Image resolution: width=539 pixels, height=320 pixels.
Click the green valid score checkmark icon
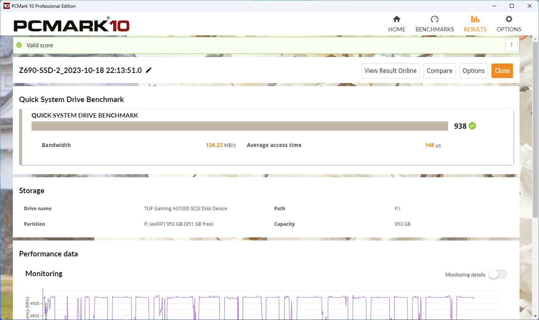coord(19,45)
